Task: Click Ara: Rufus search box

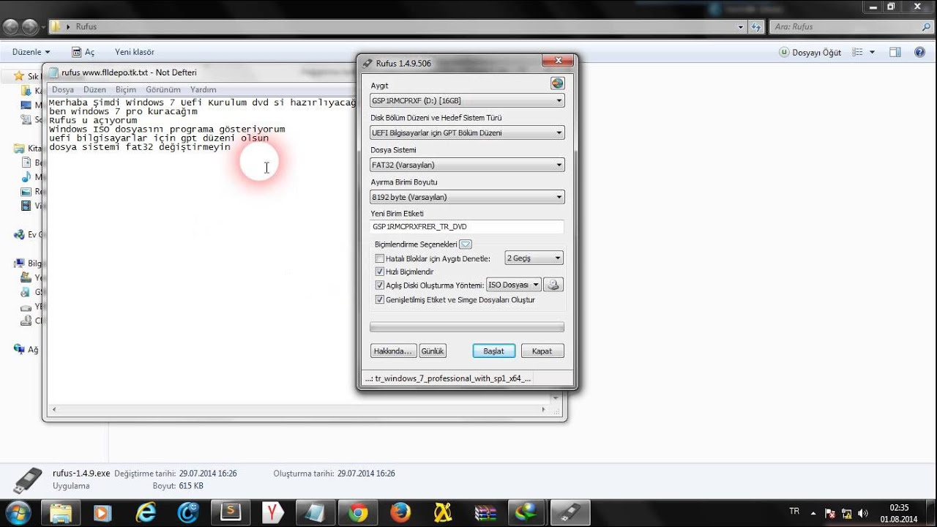Action: [x=851, y=26]
